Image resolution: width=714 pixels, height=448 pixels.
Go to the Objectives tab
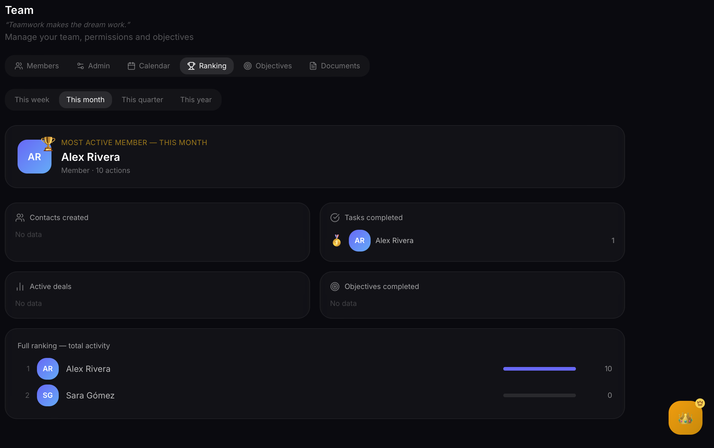point(268,66)
